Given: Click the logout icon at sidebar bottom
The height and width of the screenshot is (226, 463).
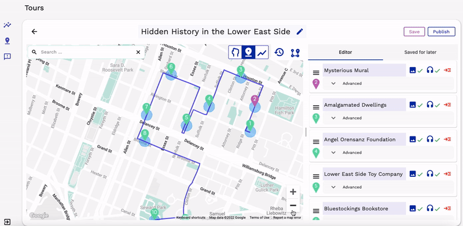Looking at the screenshot, I should coord(8,222).
